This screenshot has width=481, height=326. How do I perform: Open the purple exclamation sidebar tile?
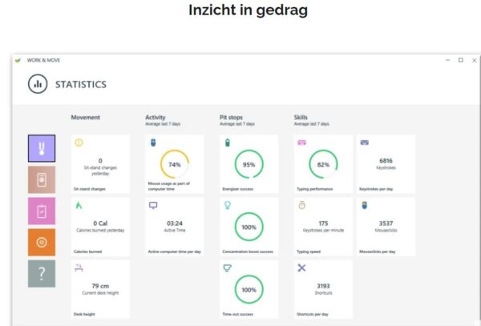pos(42,148)
